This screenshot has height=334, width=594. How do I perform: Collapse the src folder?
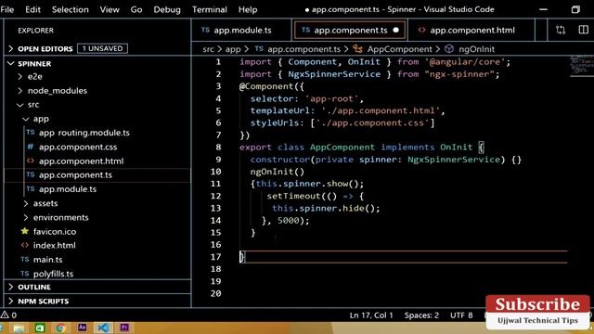tap(20, 105)
